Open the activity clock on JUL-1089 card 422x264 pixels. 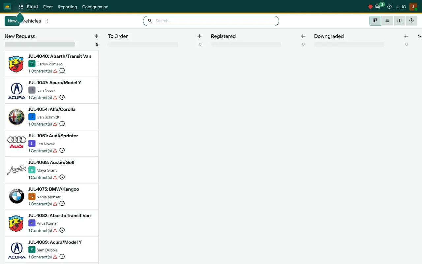pyautogui.click(x=62, y=257)
